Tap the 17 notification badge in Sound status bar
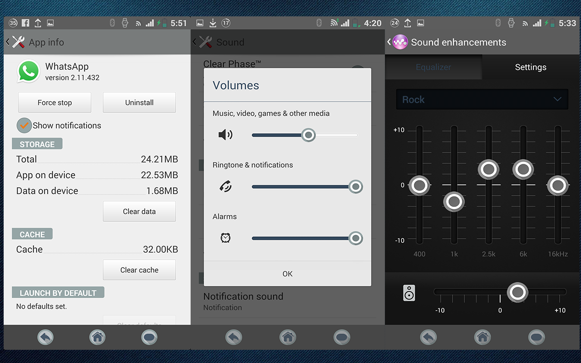 [x=226, y=23]
